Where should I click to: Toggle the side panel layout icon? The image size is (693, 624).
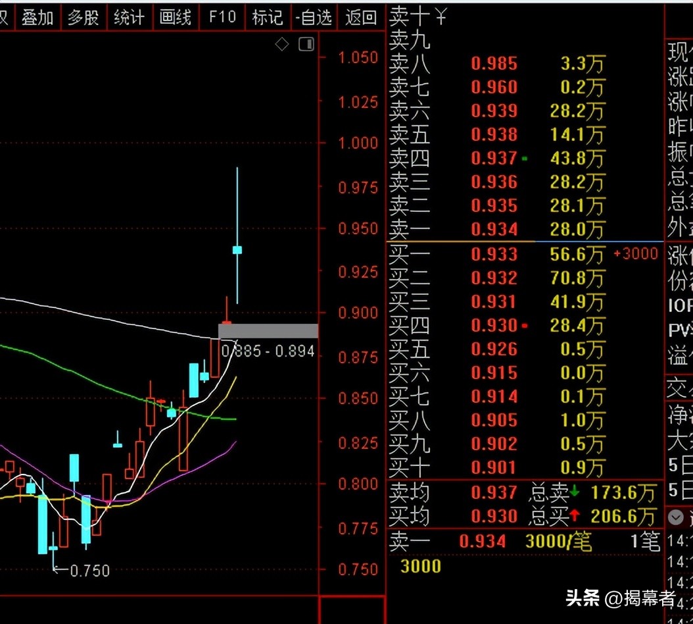coord(306,44)
